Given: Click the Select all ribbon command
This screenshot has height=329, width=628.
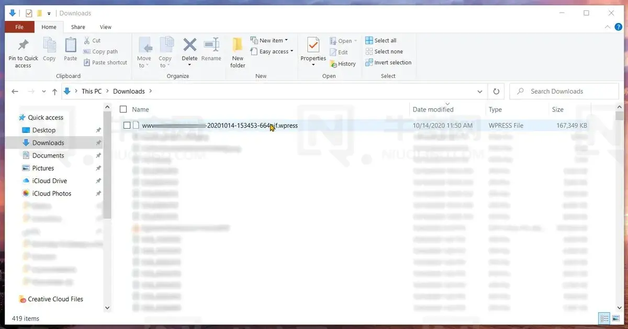Looking at the screenshot, I should [381, 40].
